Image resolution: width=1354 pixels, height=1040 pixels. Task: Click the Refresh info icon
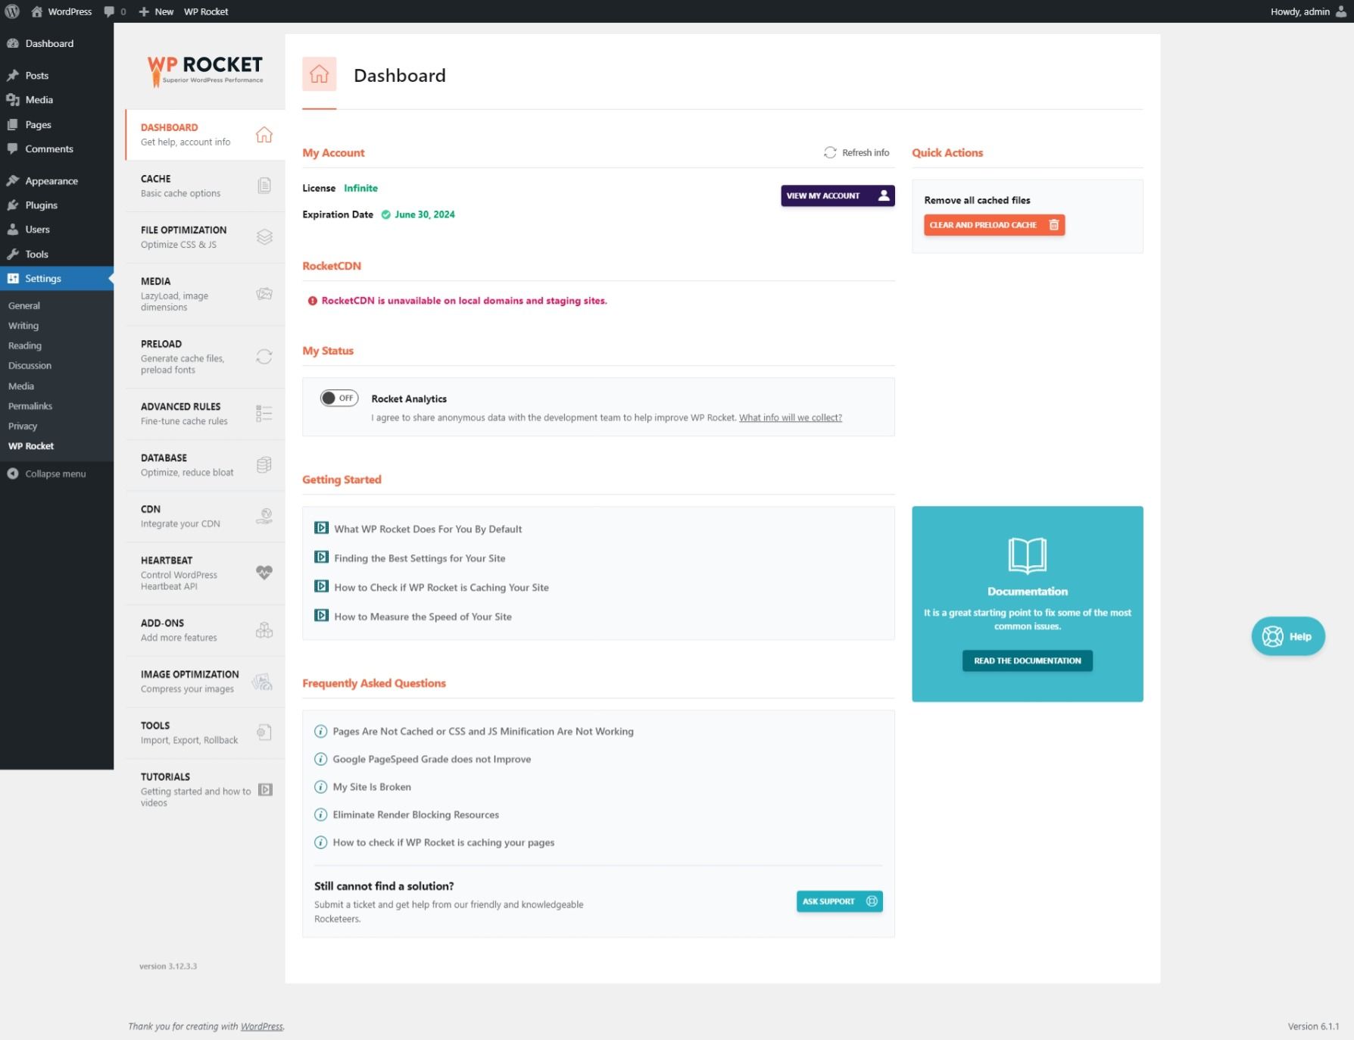point(830,152)
